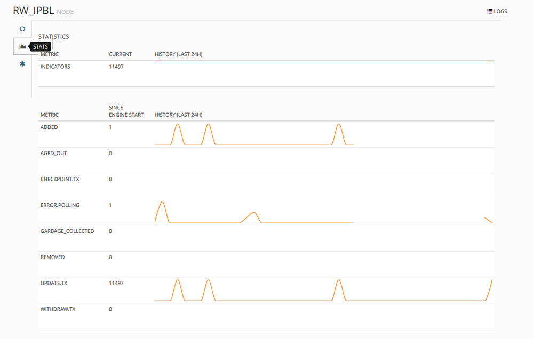Click the RW_IPBL node title

33,11
